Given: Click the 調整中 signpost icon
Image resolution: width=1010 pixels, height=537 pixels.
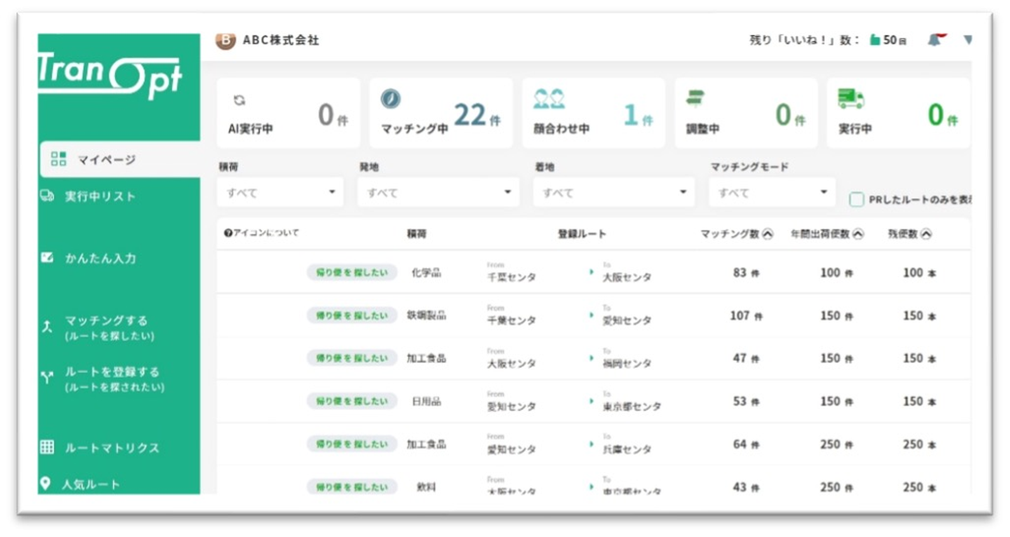Looking at the screenshot, I should (696, 100).
